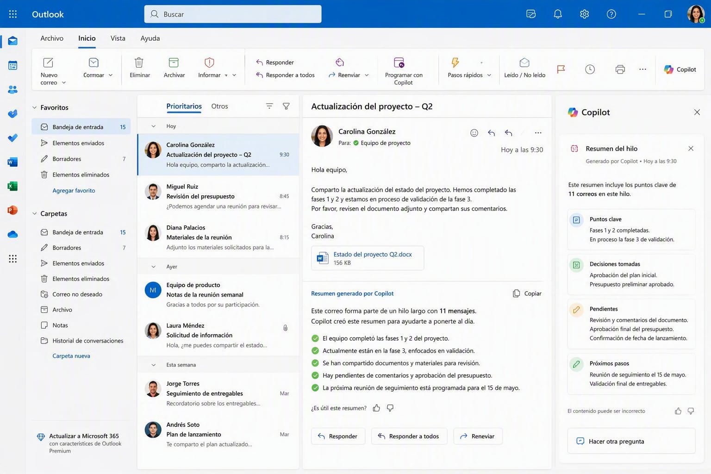
Task: Click thumbs down in Copilot pane footer
Action: click(x=691, y=411)
